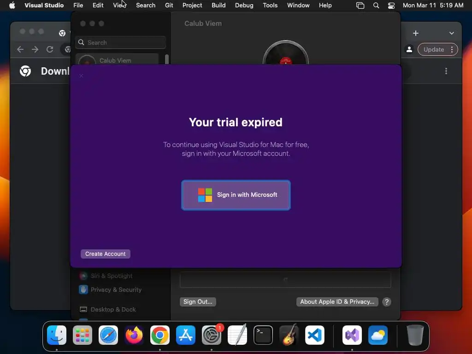
Task: Click the Chrome logo on Downloads page
Action: (x=25, y=71)
